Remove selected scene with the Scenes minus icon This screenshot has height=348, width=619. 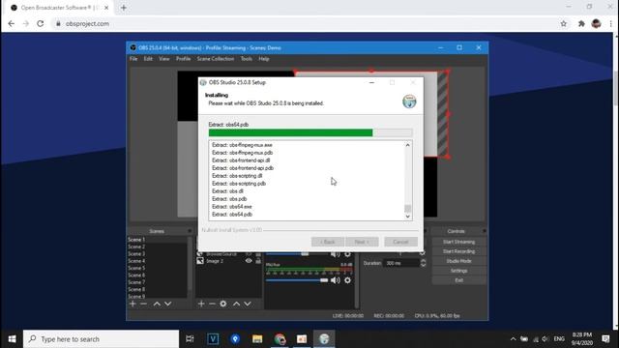(144, 304)
